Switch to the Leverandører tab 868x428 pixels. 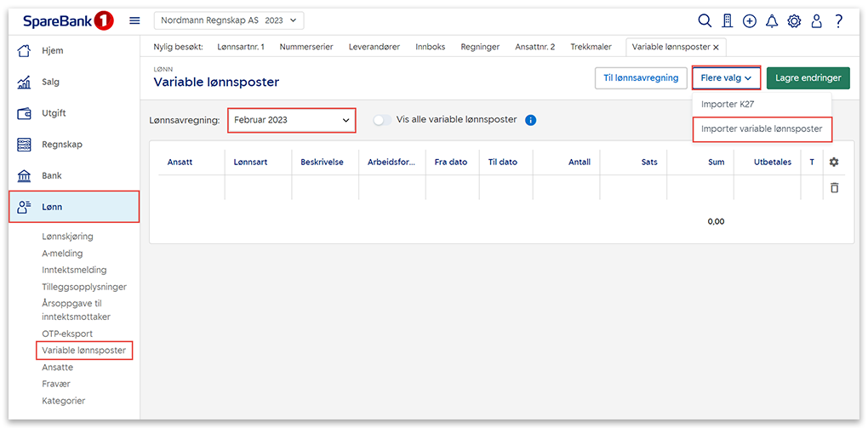374,47
